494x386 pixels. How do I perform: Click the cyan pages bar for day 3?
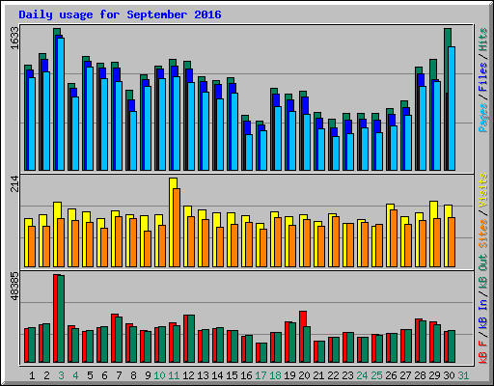[x=61, y=104]
